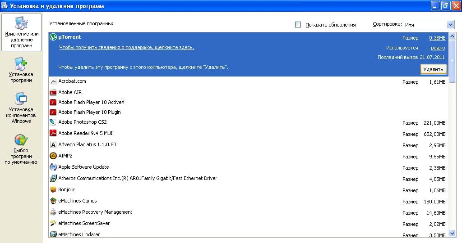Image resolution: width=462 pixels, height=243 pixels.
Task: Click the 'Удалить' button for µTorrent
Action: 433,69
